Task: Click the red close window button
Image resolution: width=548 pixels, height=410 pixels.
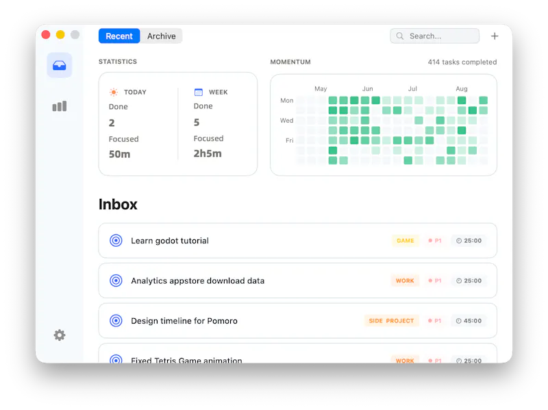Action: tap(46, 35)
